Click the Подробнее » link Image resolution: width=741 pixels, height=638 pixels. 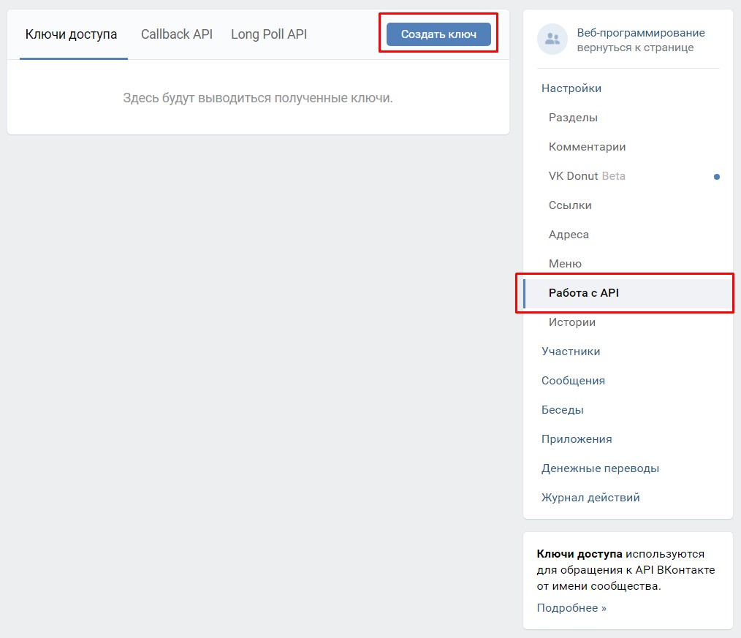tap(571, 608)
